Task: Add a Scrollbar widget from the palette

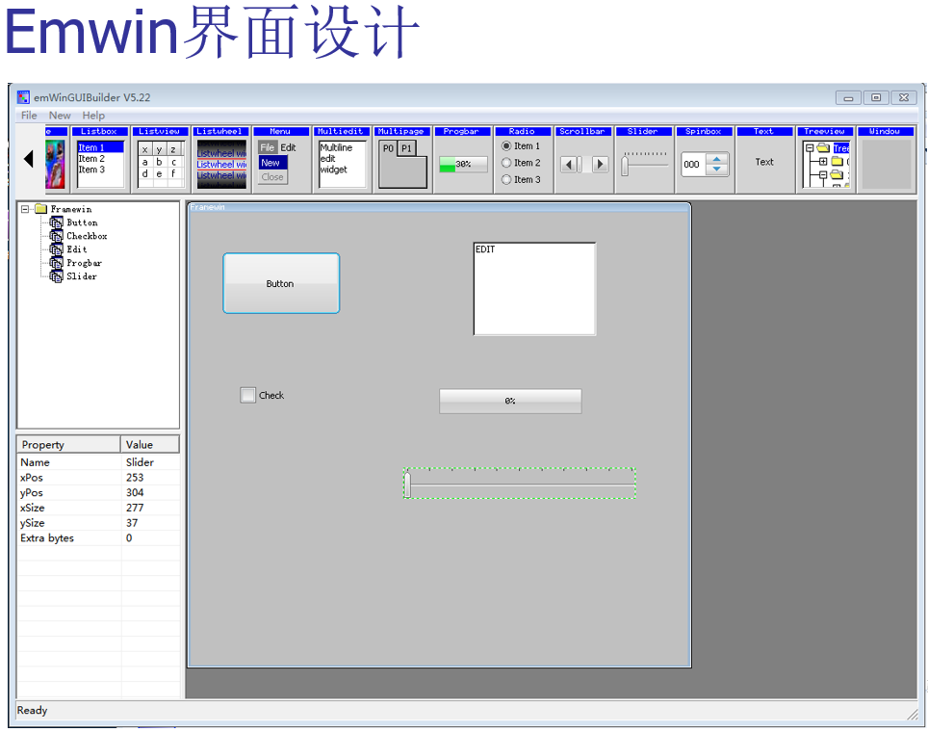Action: (583, 159)
